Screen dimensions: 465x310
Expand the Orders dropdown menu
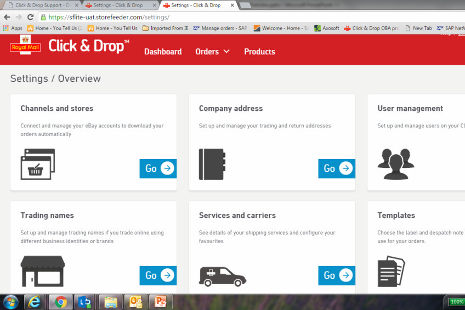click(212, 52)
